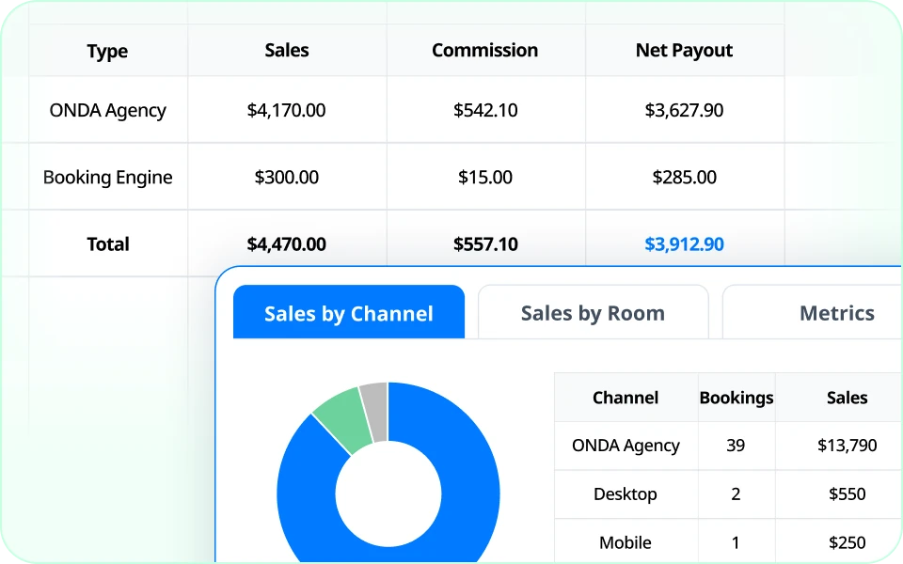Click the Sales header in payout table
Screen dimensions: 903x564
[286, 50]
